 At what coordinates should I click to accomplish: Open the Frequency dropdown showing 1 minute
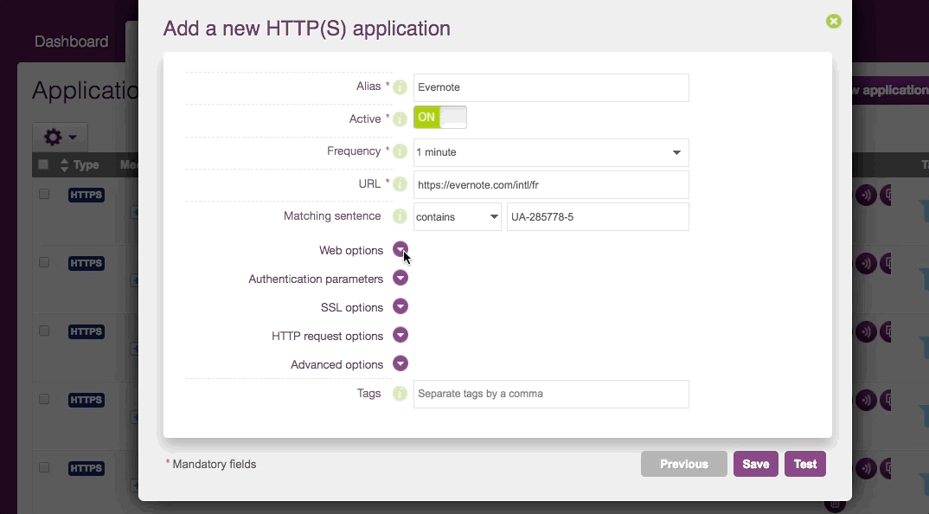(x=551, y=152)
